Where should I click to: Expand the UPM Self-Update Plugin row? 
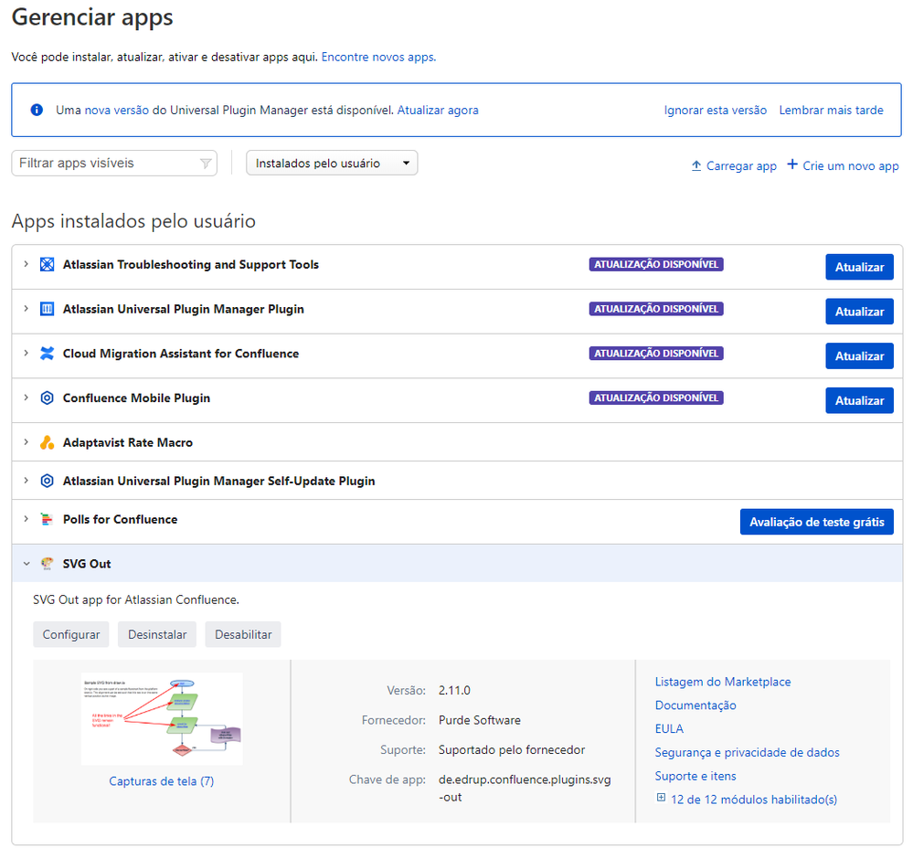click(x=26, y=481)
